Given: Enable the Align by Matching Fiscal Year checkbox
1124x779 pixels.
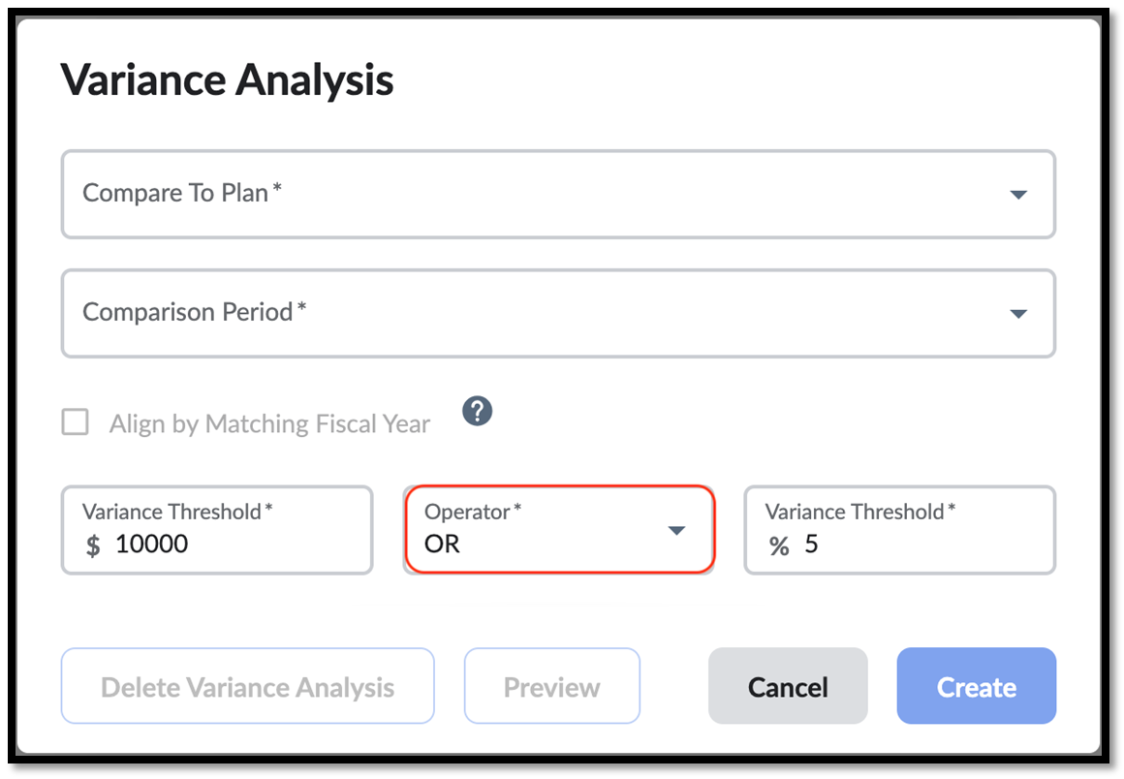Looking at the screenshot, I should point(76,422).
